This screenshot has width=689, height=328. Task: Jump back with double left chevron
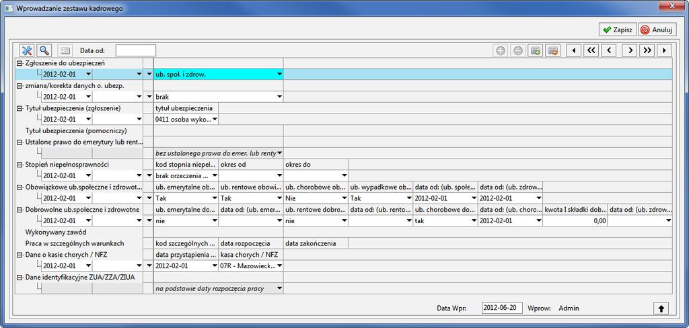[x=591, y=51]
